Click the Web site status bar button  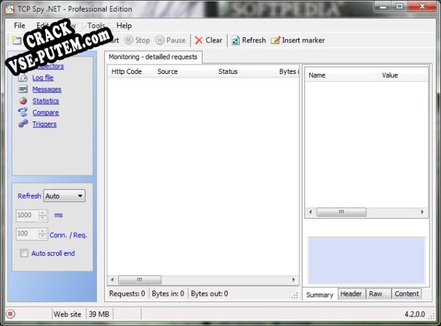[67, 314]
